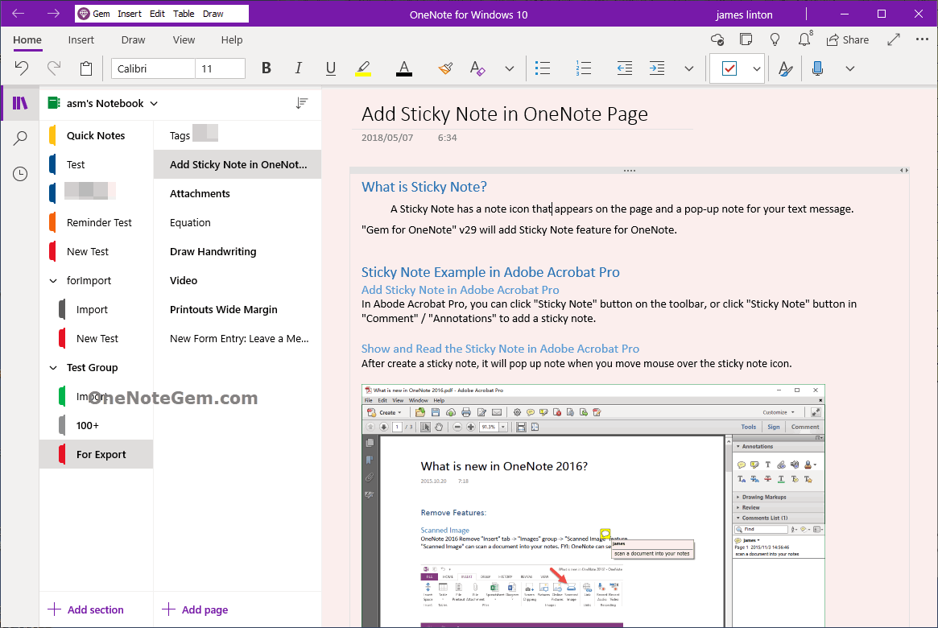Open the Reminder Test section
938x628 pixels.
(97, 222)
